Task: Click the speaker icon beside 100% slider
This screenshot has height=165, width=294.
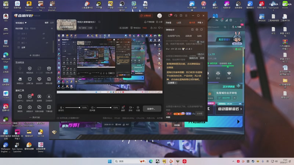Action: point(92,107)
